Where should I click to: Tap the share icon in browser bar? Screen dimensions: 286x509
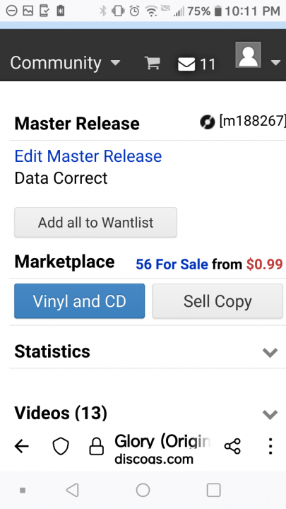coord(232,446)
